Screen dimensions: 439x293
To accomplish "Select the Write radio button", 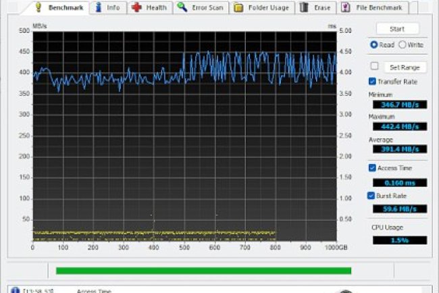I will click(403, 45).
